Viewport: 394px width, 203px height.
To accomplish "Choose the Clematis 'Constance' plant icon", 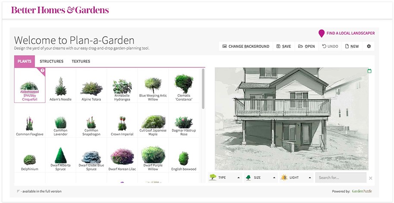I will [184, 84].
